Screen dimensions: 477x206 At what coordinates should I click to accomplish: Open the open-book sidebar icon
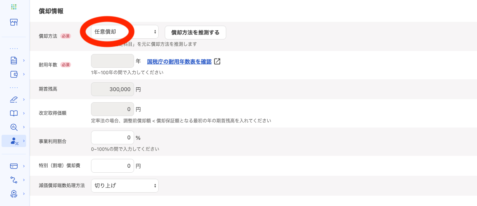click(x=14, y=113)
